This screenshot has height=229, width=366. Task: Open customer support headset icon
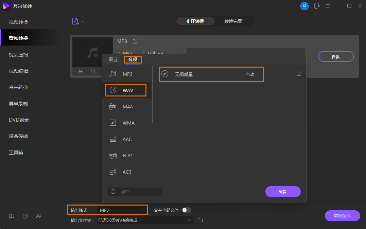pos(317,6)
